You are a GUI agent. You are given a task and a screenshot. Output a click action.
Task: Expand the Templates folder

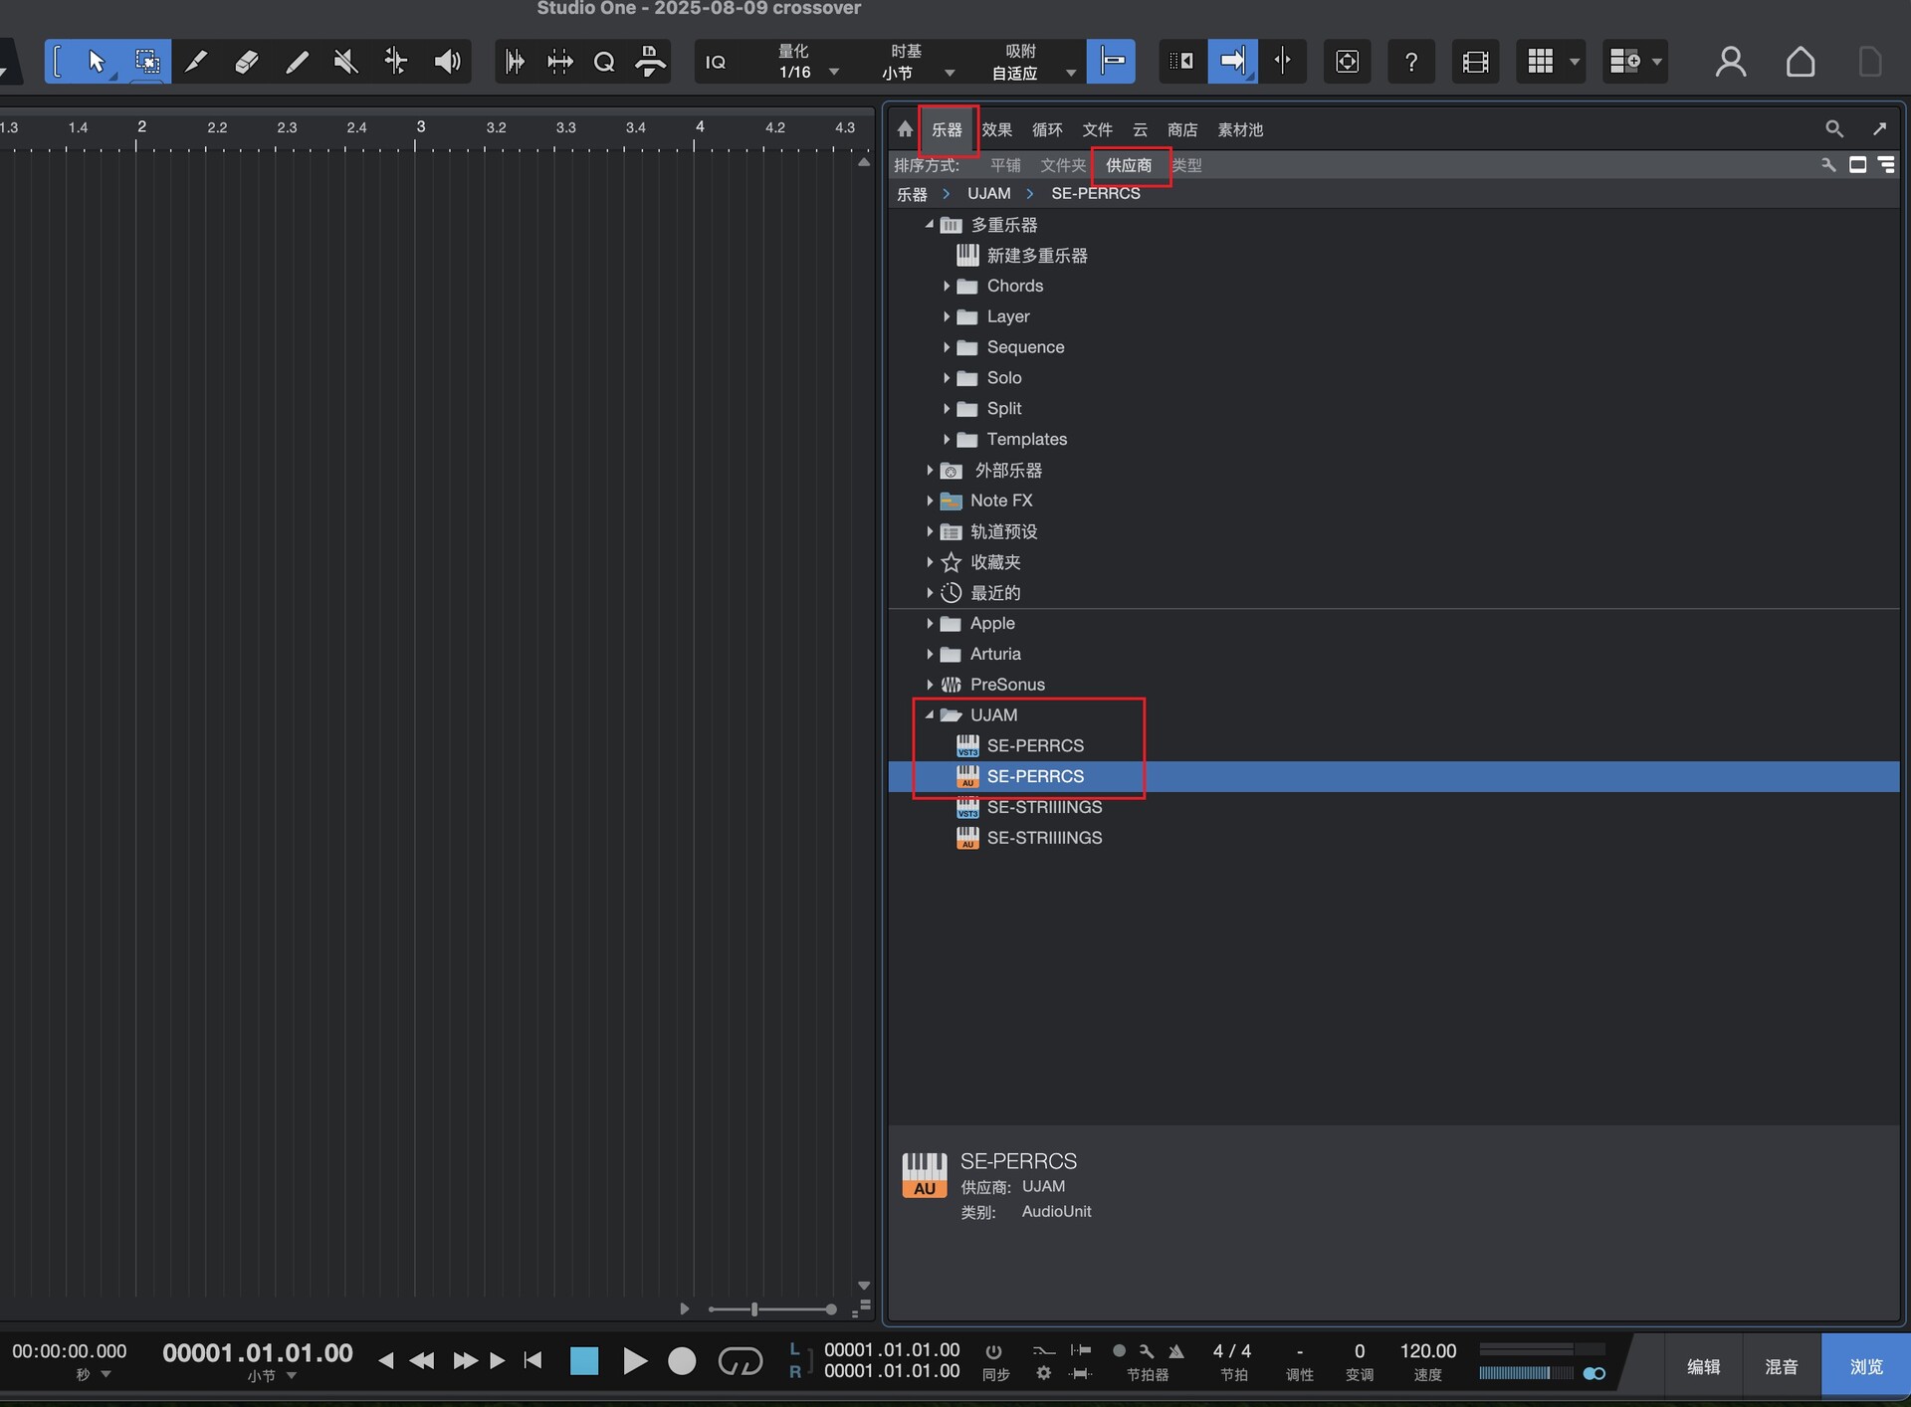click(x=946, y=440)
